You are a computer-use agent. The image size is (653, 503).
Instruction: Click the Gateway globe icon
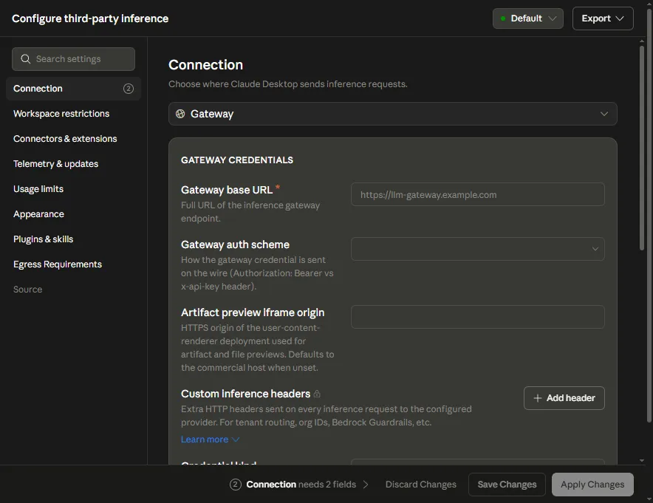(180, 114)
